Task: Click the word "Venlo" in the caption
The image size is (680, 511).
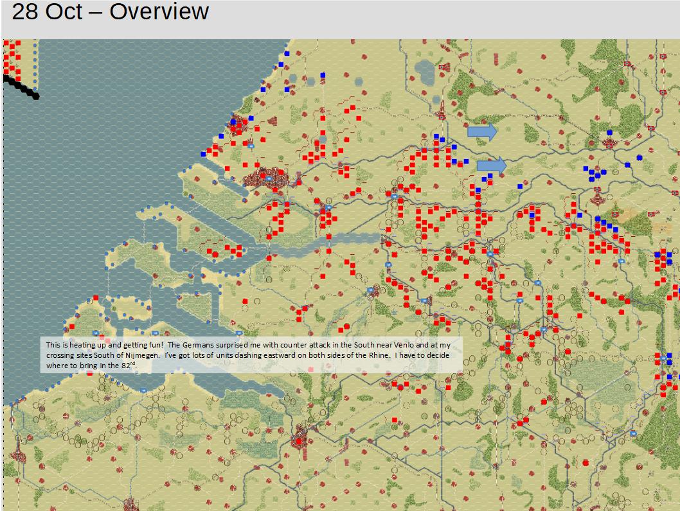Action: coord(404,345)
